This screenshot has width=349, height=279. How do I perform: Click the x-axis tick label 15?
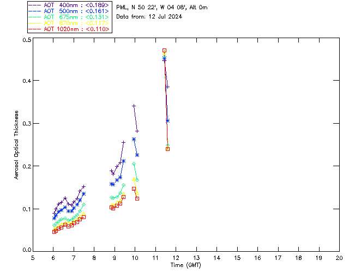click(x=237, y=258)
